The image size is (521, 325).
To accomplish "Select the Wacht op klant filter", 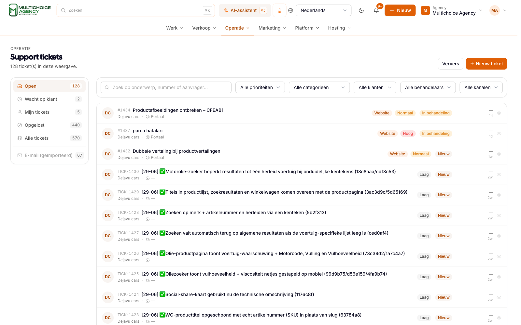I will coord(49,99).
